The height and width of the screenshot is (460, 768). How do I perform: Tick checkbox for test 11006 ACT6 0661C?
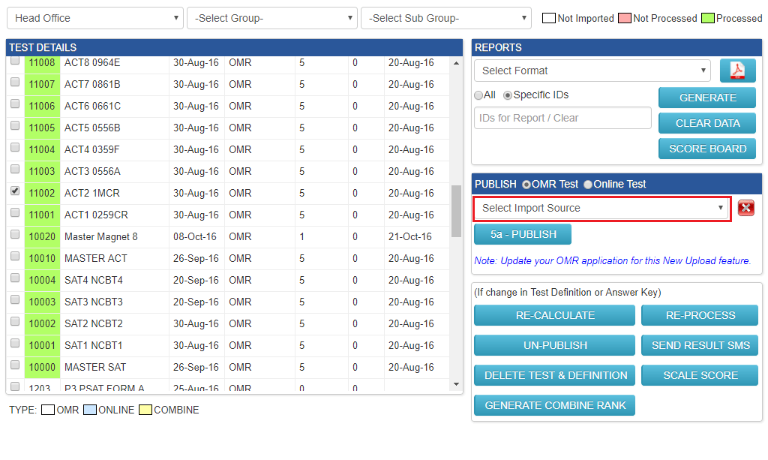click(x=15, y=104)
